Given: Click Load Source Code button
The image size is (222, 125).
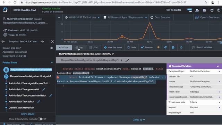Looking at the screenshot, I should (x=14, y=124).
